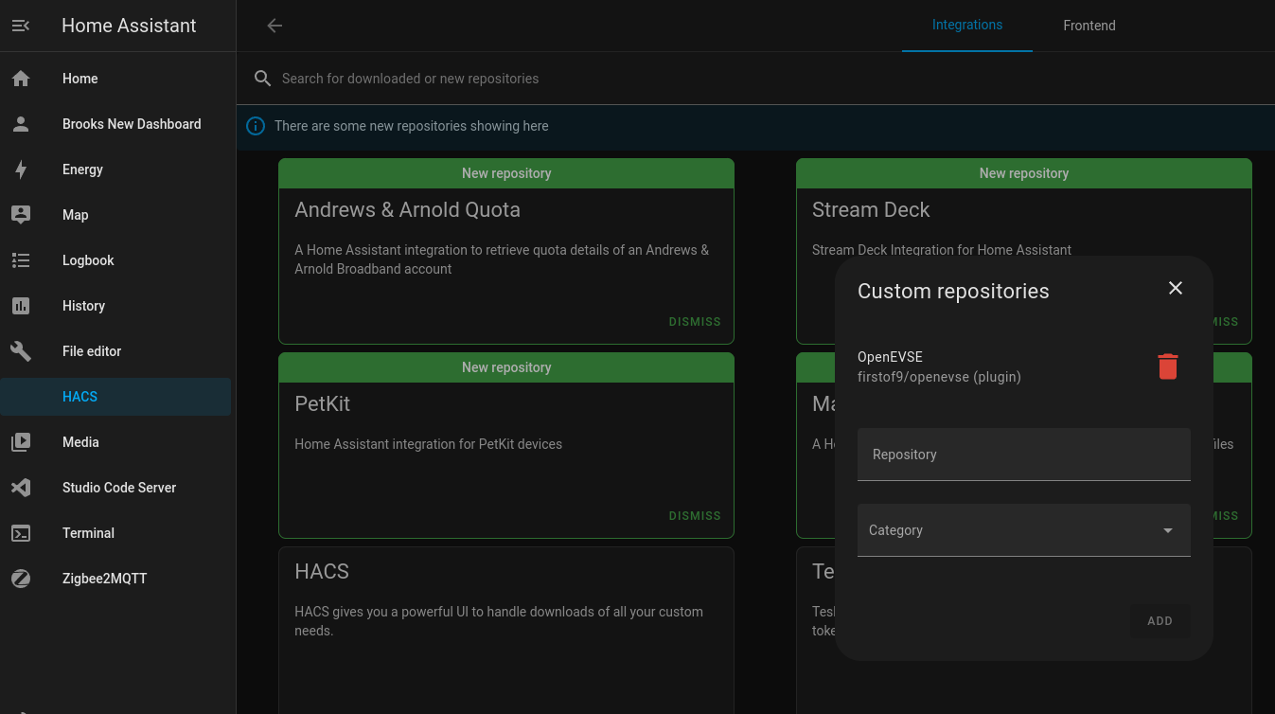Open the Andrews & Arnold Quota card
1275x714 pixels.
(506, 251)
